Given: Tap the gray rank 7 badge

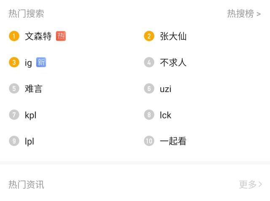Looking at the screenshot, I should tap(14, 115).
